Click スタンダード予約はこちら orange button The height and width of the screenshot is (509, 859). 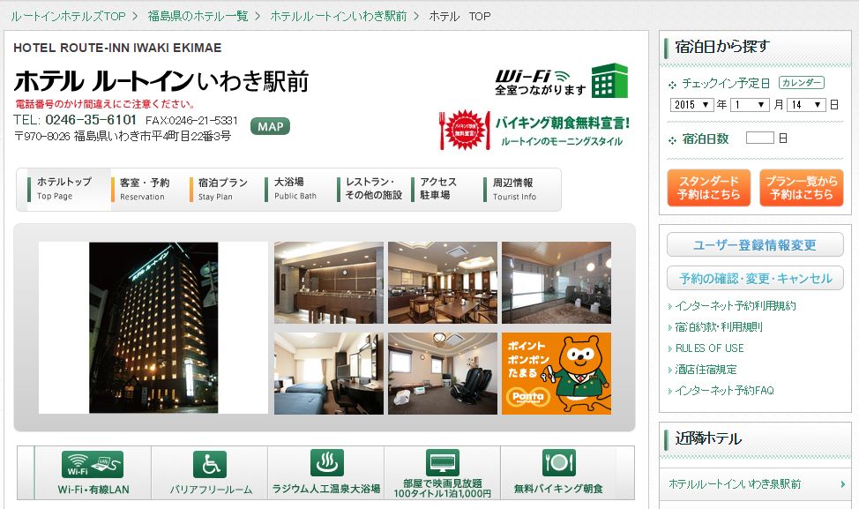click(708, 188)
